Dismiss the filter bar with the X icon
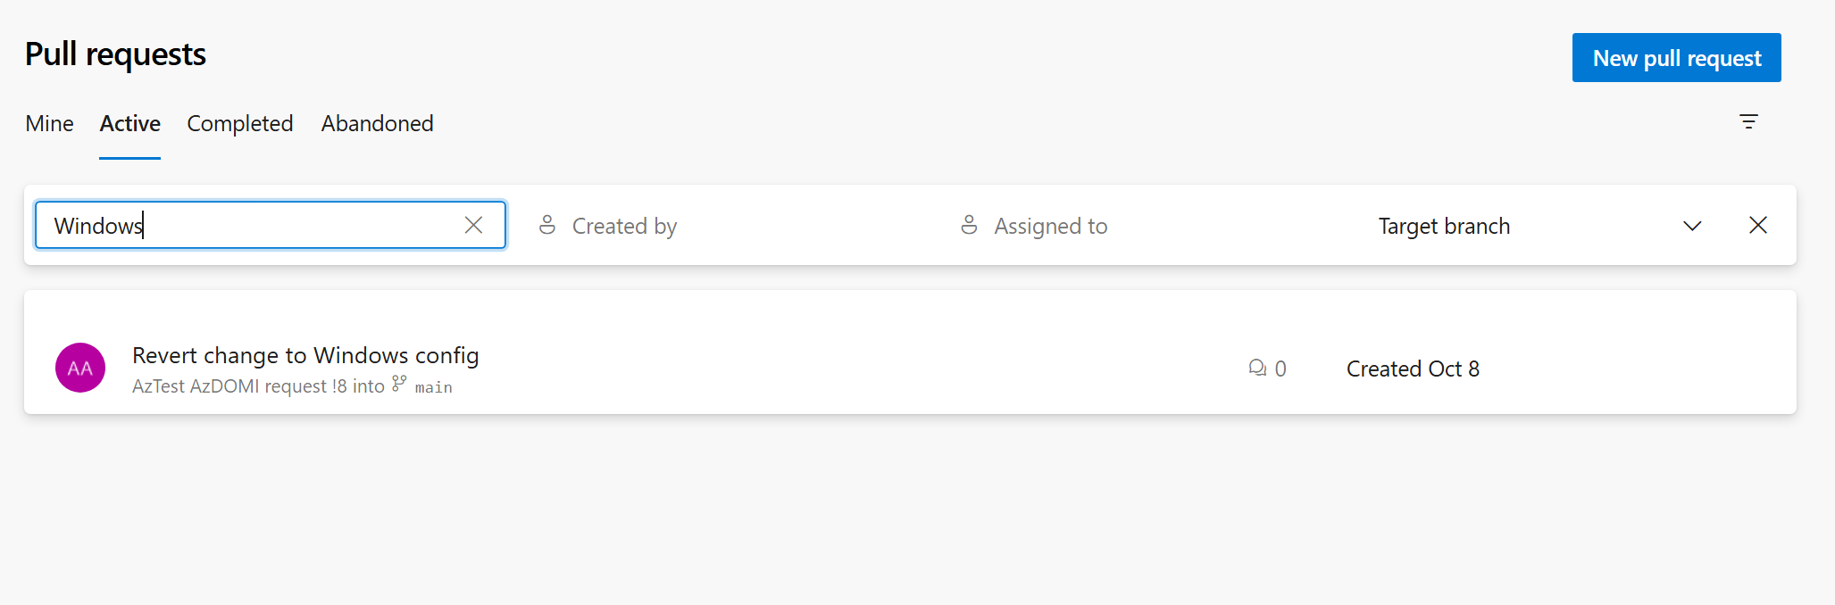Screen dimensions: 1835x605 pyautogui.click(x=1757, y=225)
